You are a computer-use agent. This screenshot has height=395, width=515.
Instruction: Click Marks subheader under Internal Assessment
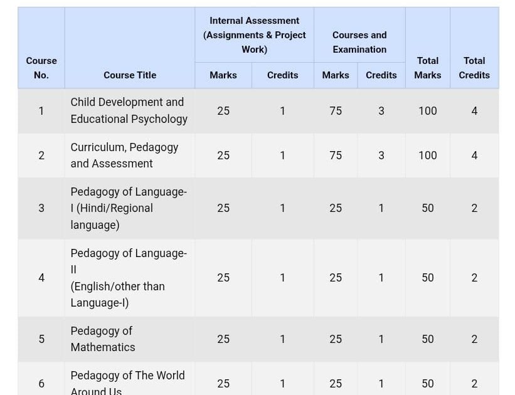coord(223,75)
